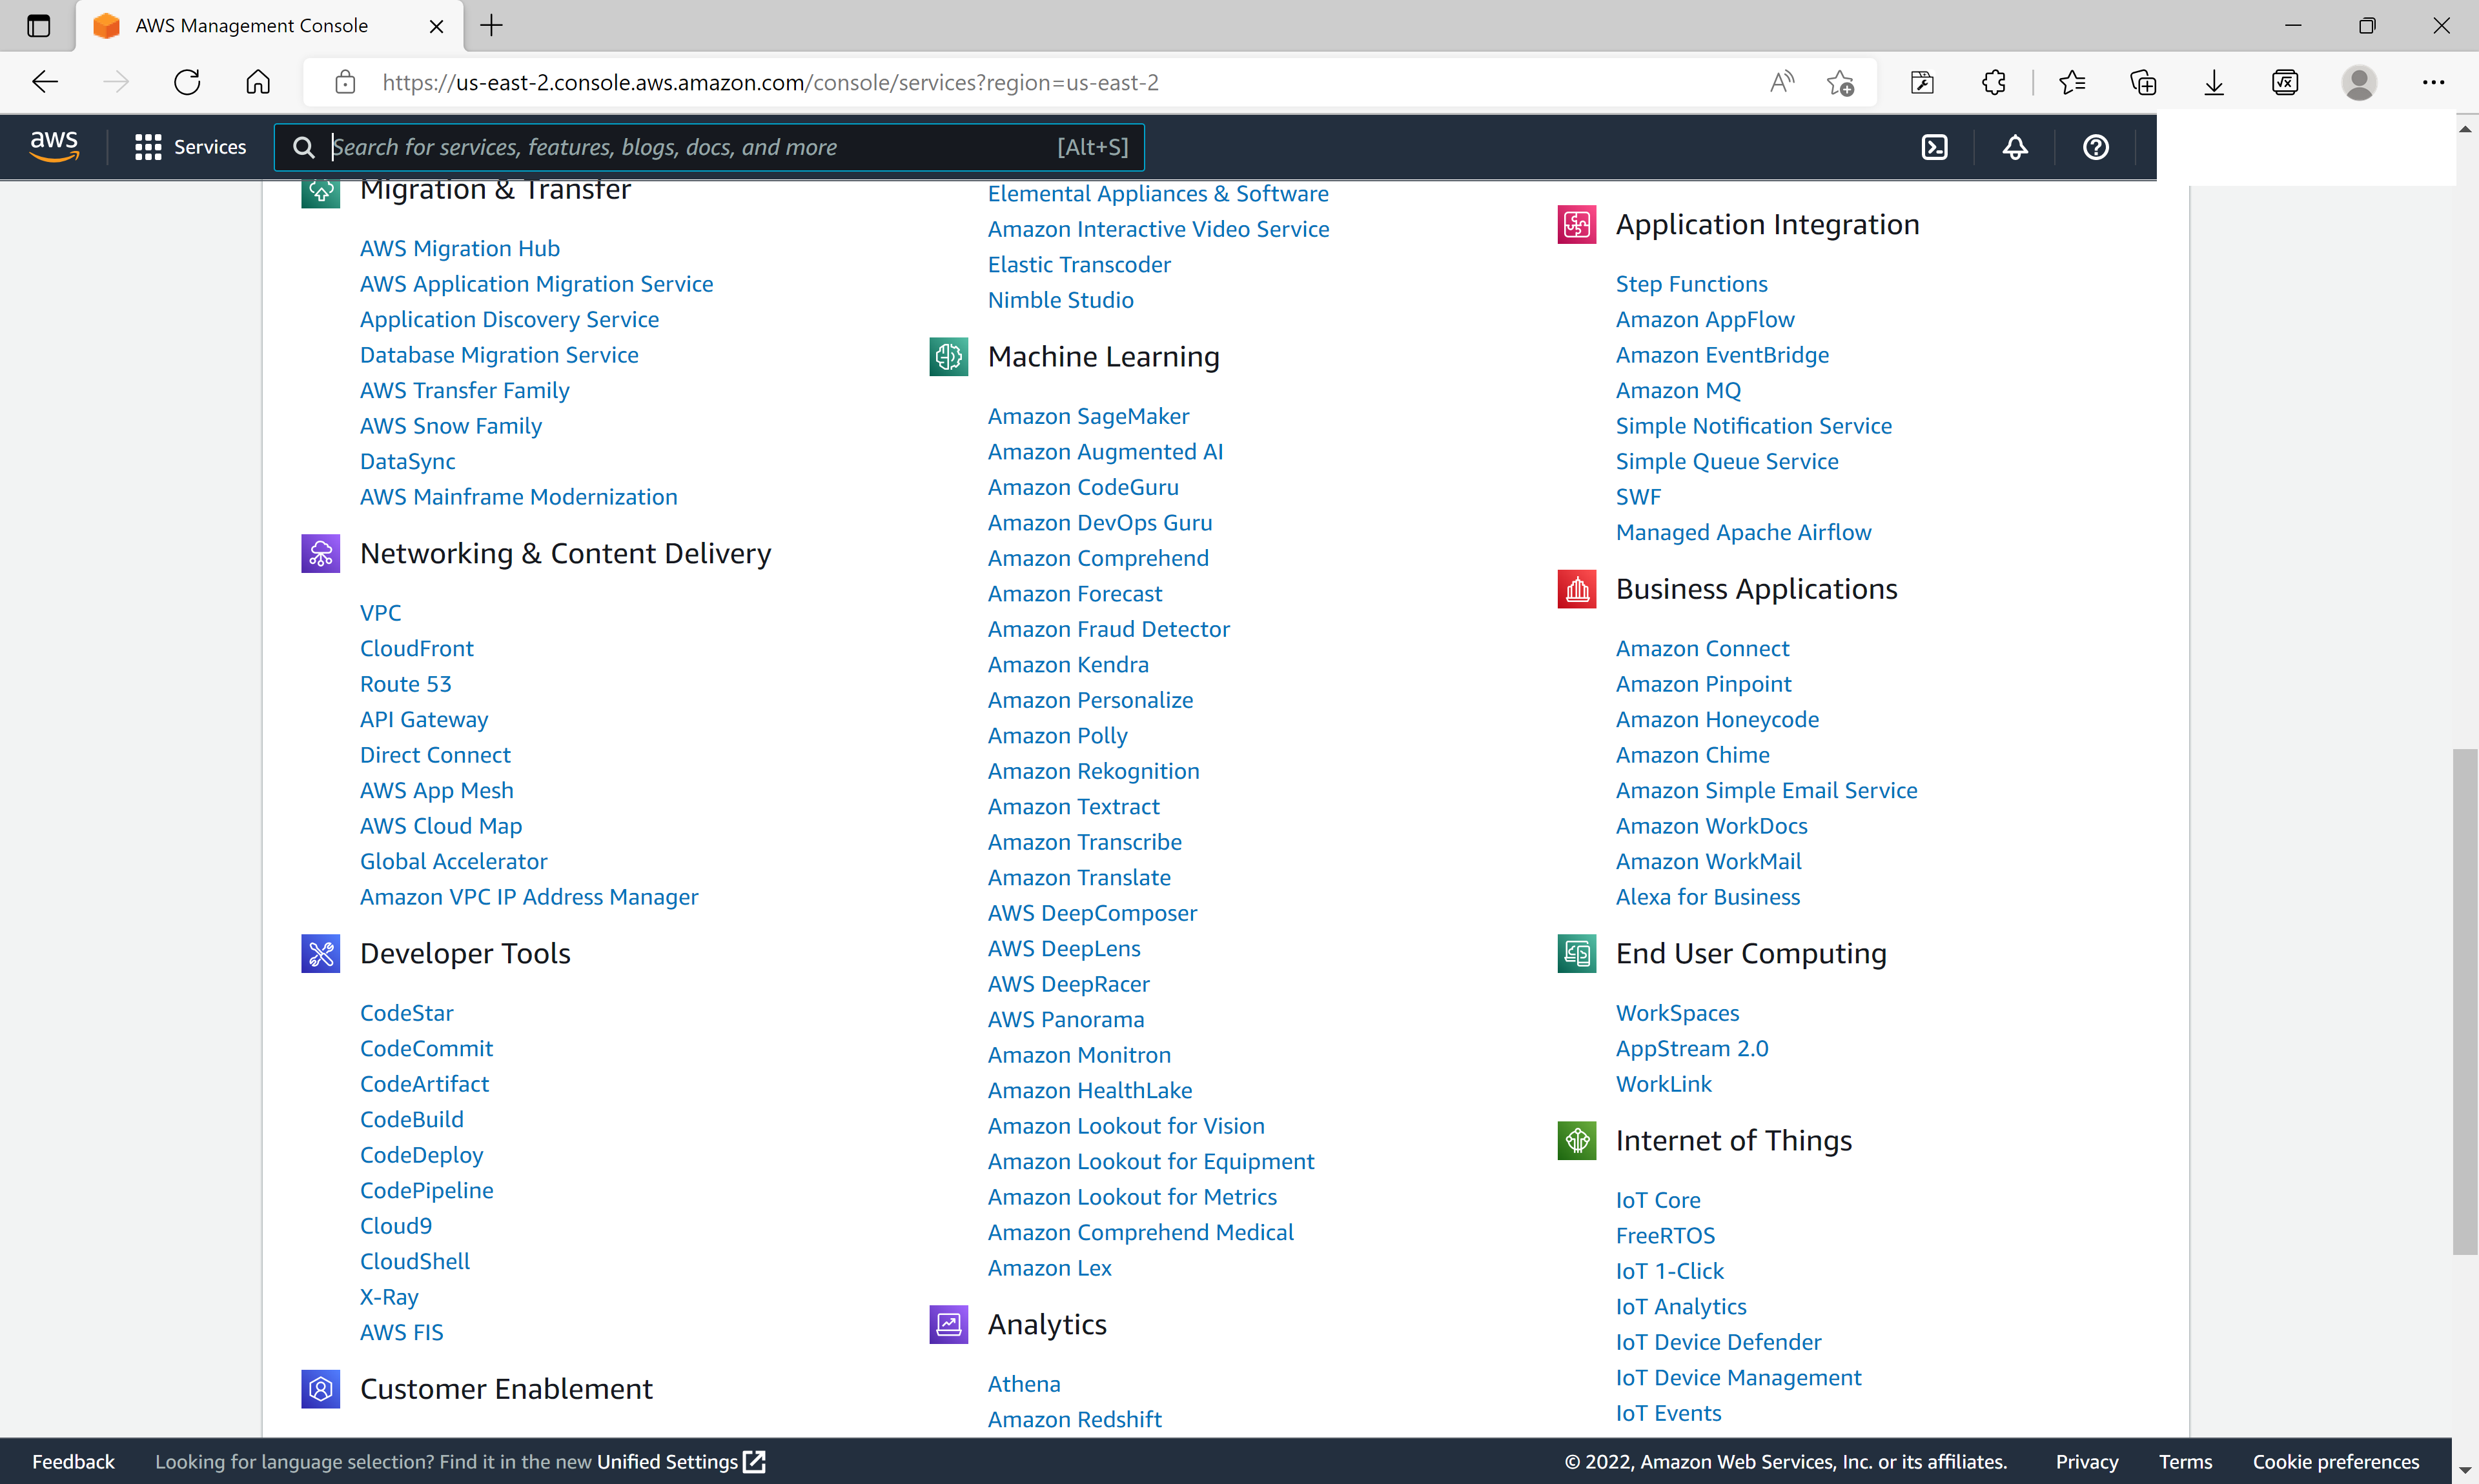
Task: Open the Route 53 service link
Action: (x=405, y=684)
